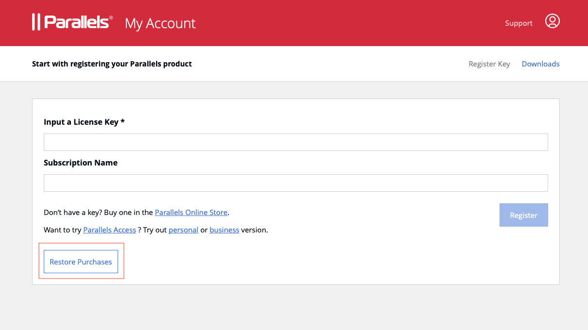
Task: Click the Subscription Name label
Action: (x=81, y=163)
